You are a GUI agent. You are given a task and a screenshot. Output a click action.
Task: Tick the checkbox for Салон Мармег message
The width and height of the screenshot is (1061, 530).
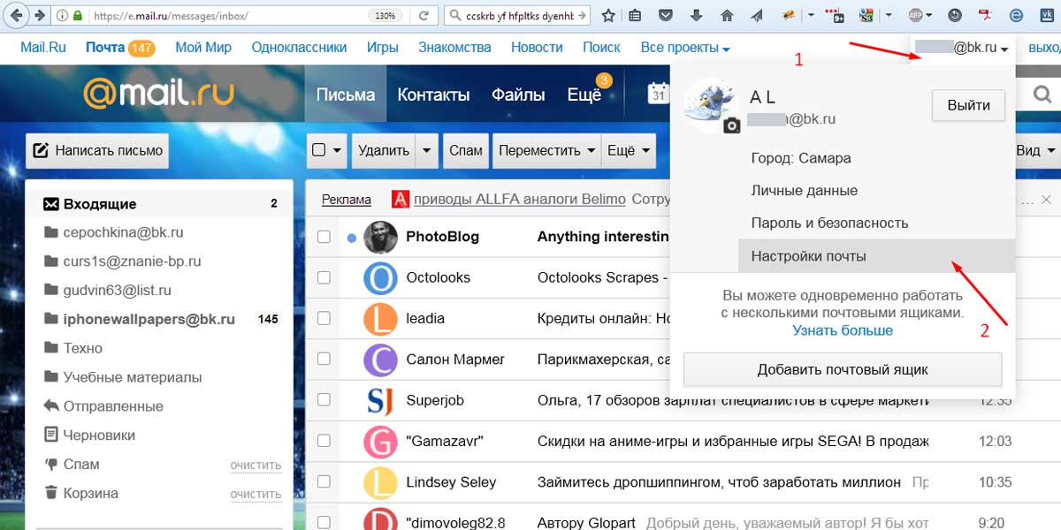(324, 360)
